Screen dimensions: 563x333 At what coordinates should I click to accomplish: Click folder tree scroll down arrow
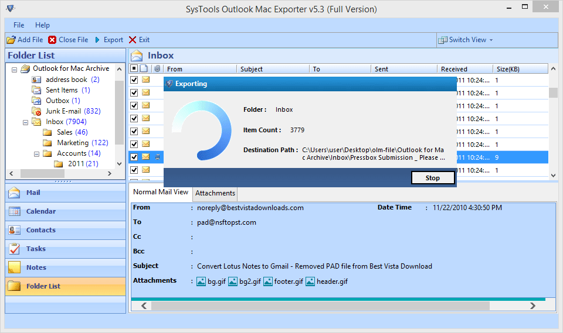(x=120, y=164)
